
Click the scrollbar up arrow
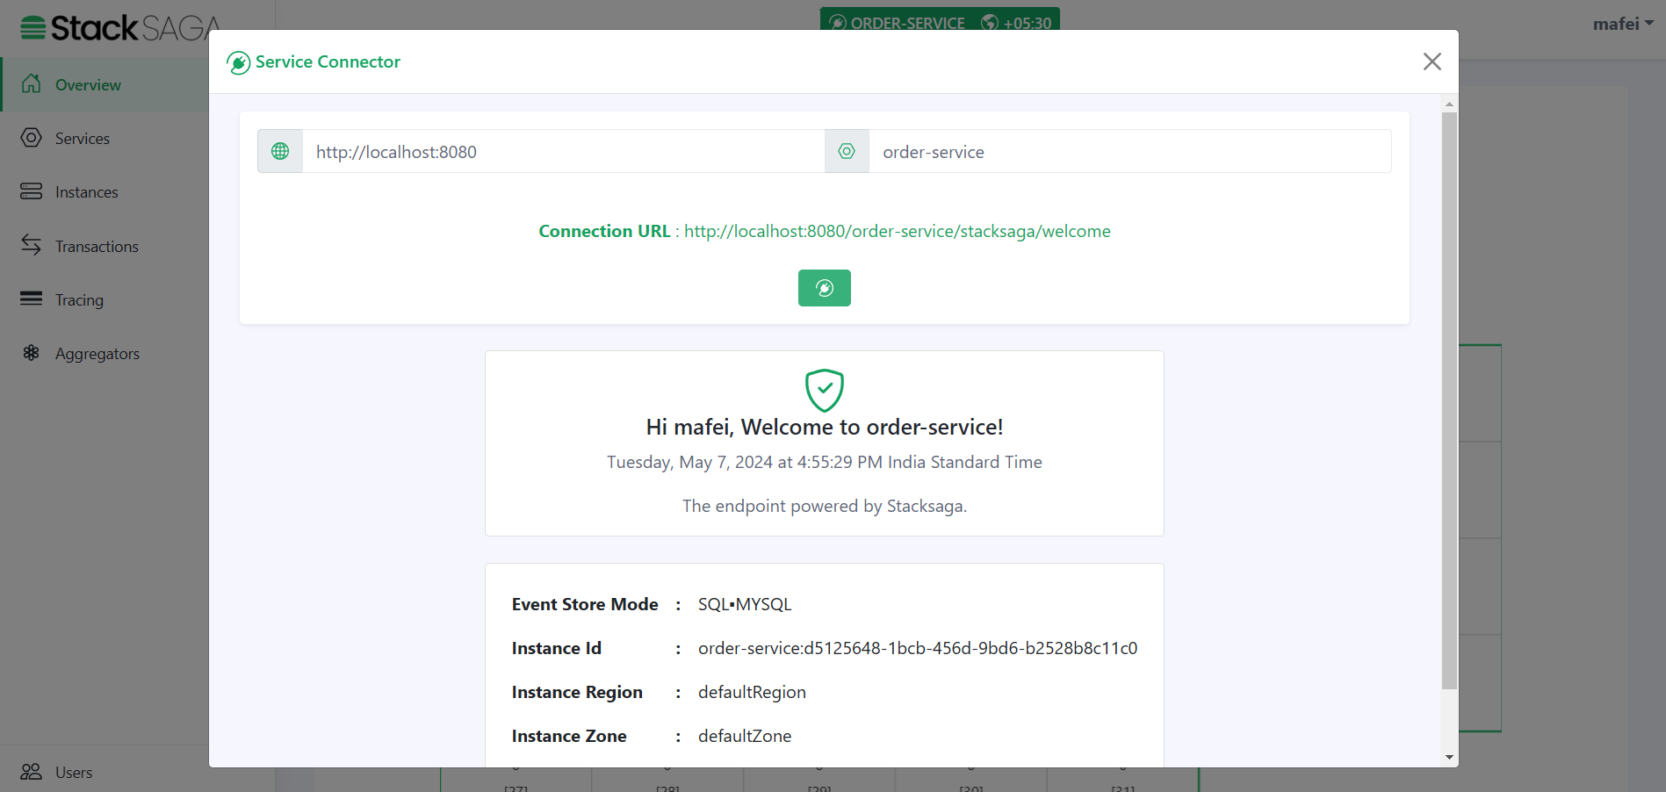click(1449, 104)
